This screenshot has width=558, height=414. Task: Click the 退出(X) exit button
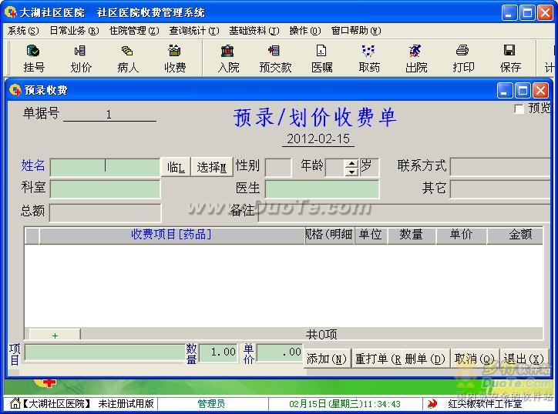click(x=524, y=359)
